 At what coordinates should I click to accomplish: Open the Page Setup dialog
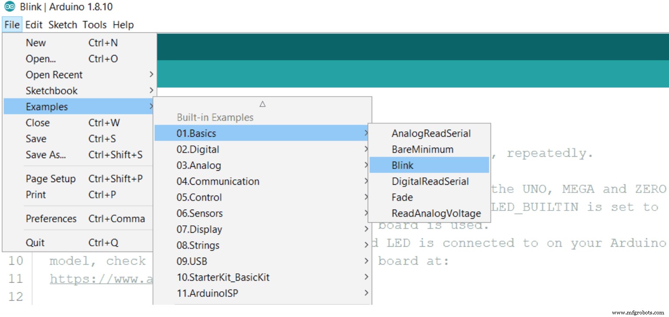51,178
